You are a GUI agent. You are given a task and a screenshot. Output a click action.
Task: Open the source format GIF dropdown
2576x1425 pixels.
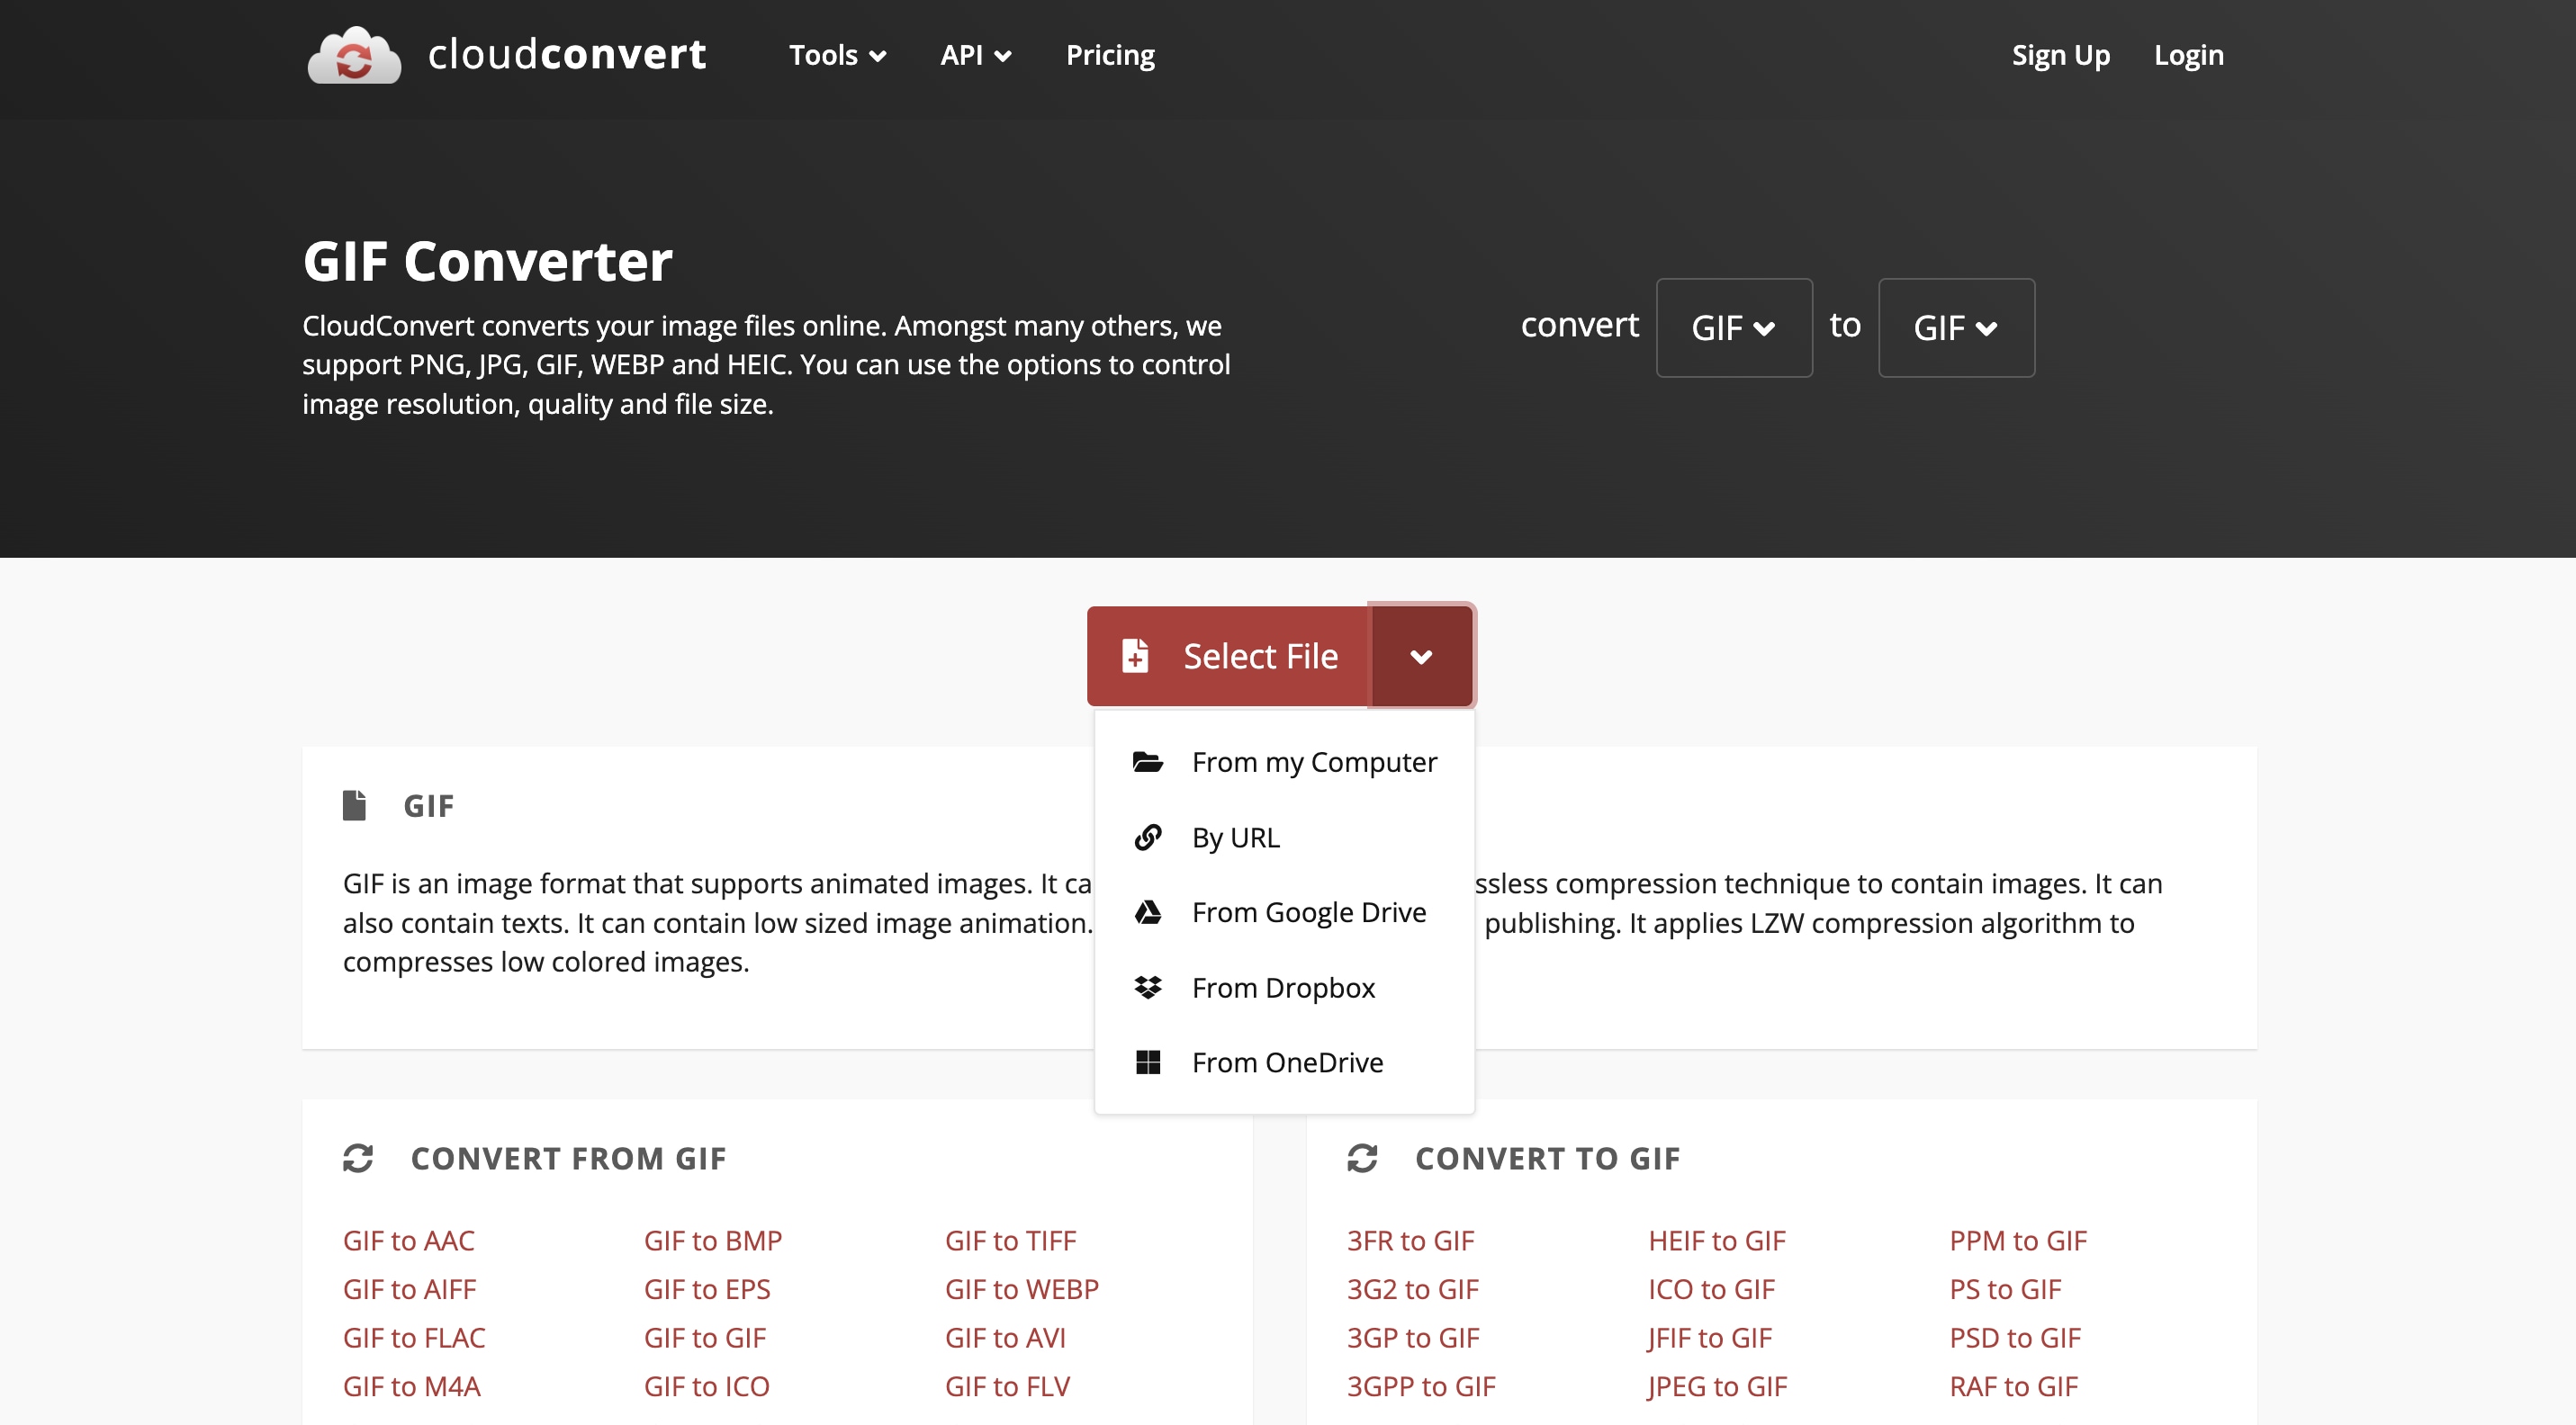[x=1733, y=327]
